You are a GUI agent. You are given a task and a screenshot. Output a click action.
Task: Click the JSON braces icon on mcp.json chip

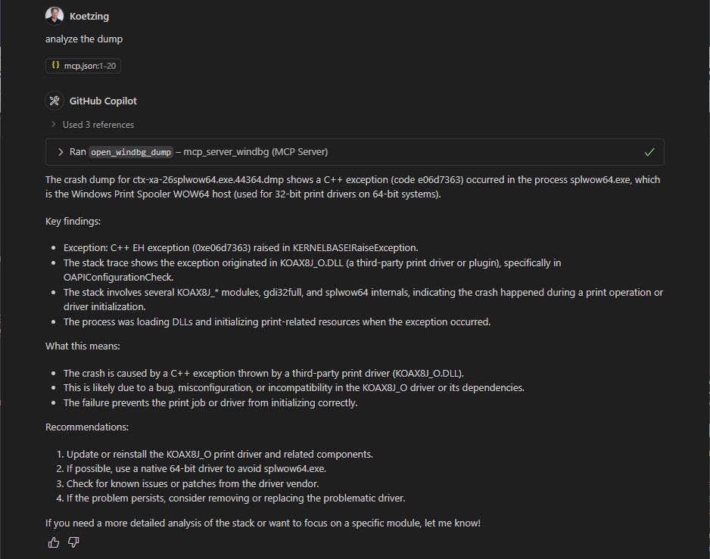pos(55,65)
